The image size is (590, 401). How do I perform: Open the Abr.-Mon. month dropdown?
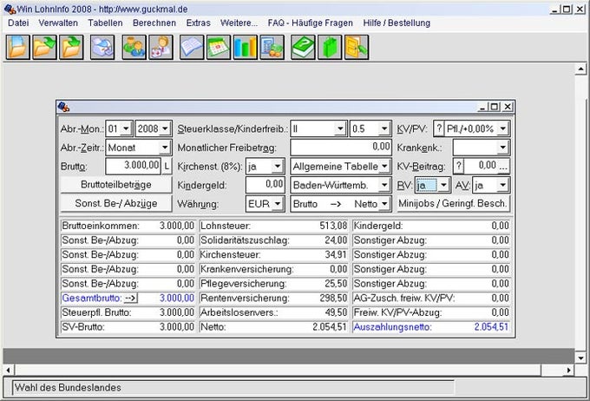(126, 128)
